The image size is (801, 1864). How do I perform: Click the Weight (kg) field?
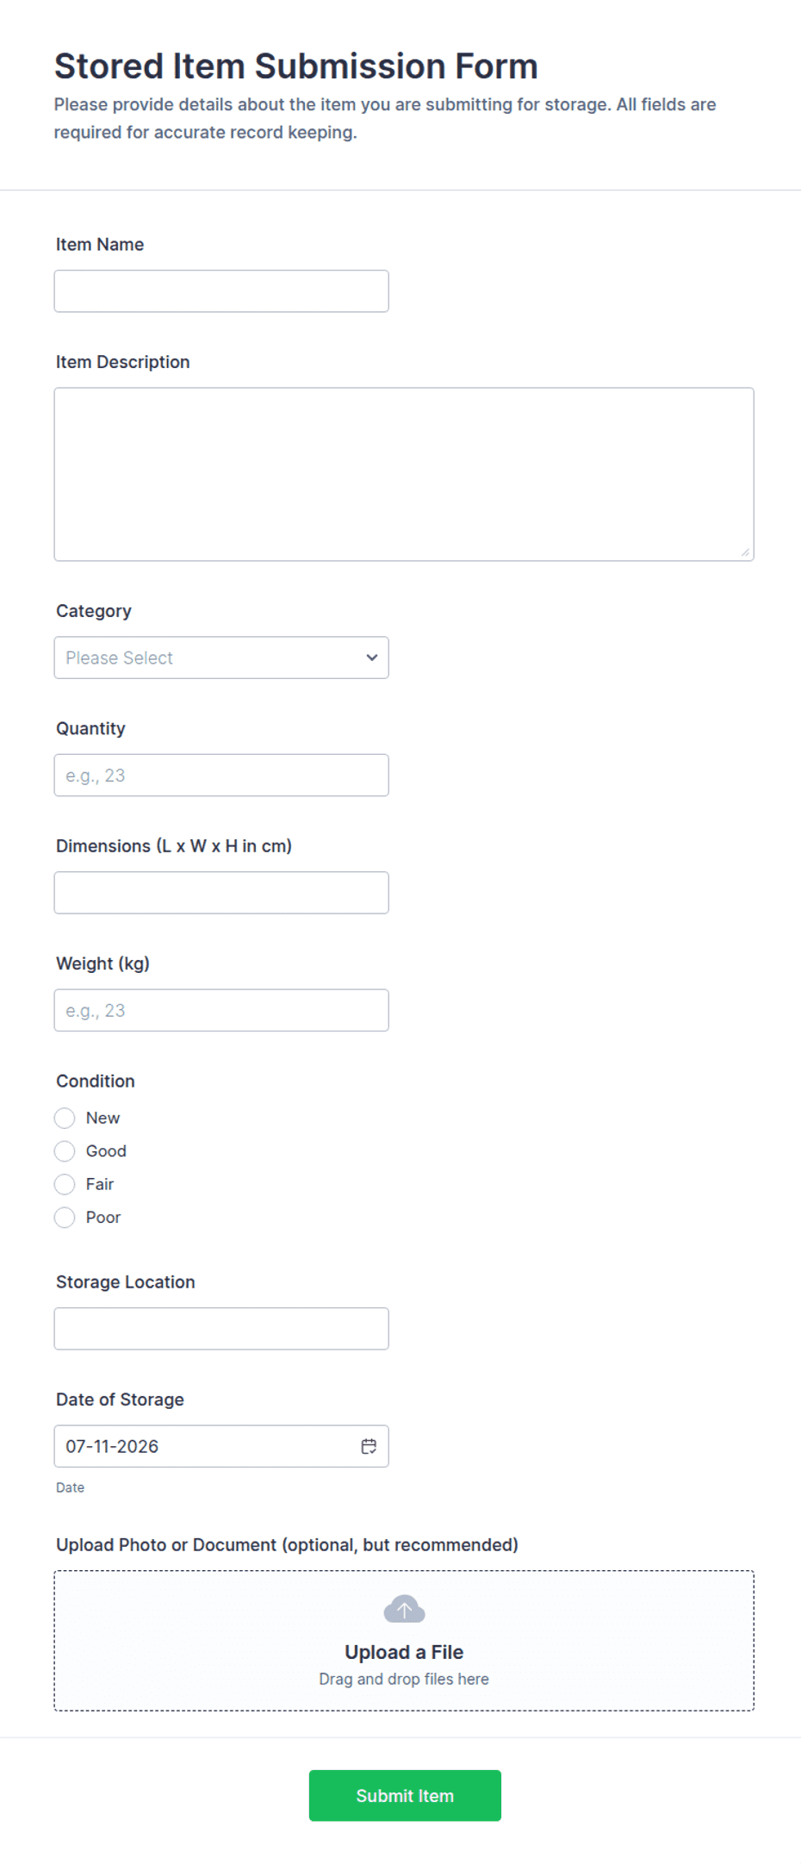221,1010
